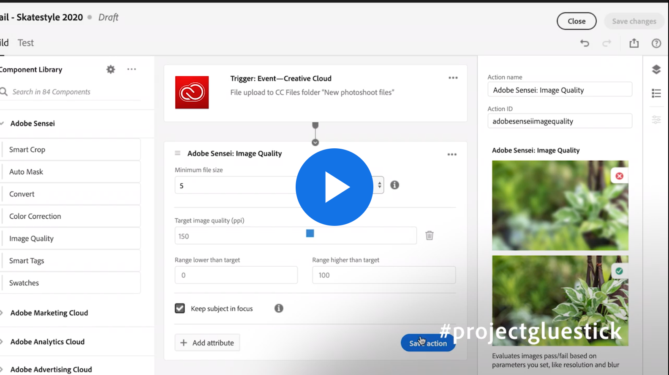The width and height of the screenshot is (669, 375).
Task: Open Trigger card more options menu
Action: [x=453, y=78]
